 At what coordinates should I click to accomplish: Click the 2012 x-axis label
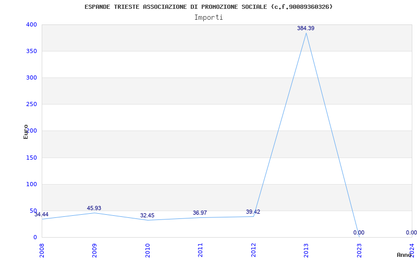click(x=253, y=250)
